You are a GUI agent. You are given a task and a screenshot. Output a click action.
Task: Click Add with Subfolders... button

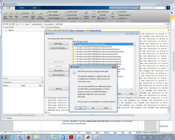59,48
